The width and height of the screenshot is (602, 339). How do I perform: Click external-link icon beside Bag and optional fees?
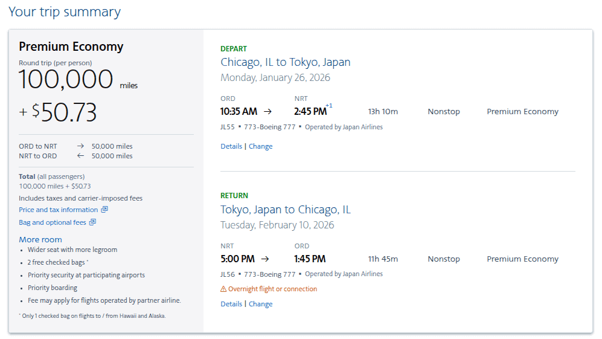coord(92,222)
